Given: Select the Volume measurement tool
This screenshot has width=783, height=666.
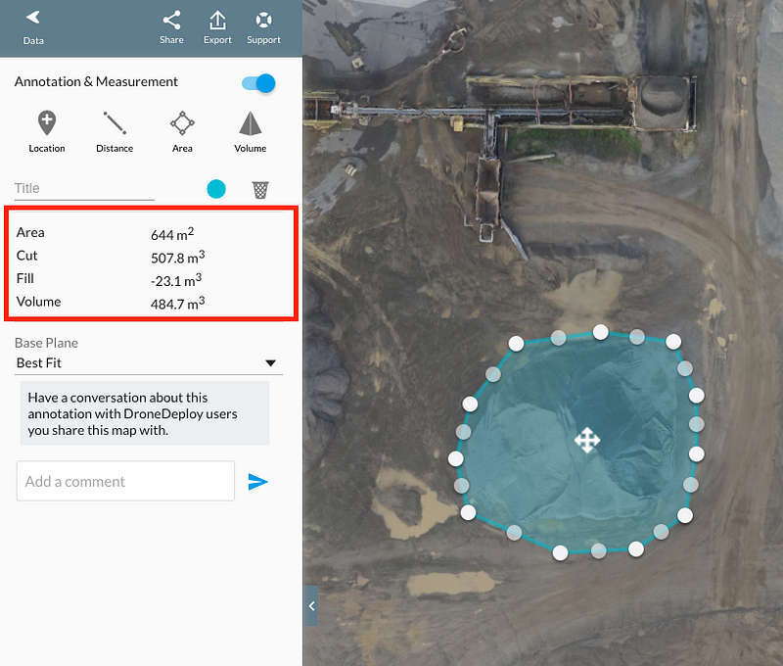Looking at the screenshot, I should pyautogui.click(x=251, y=131).
